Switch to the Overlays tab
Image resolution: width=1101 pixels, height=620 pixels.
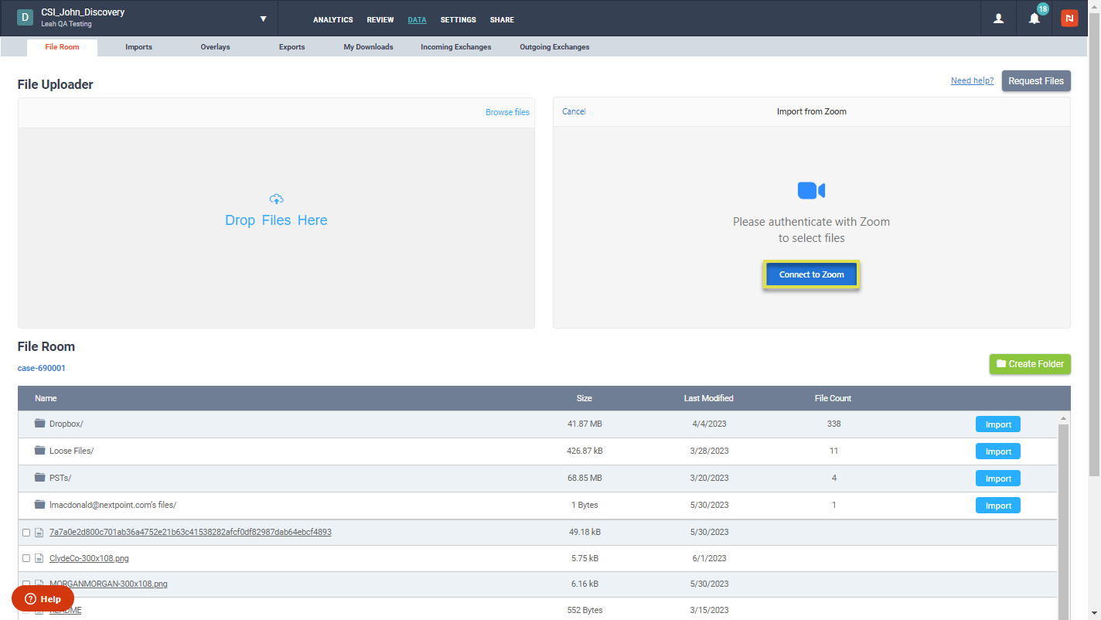coord(216,47)
